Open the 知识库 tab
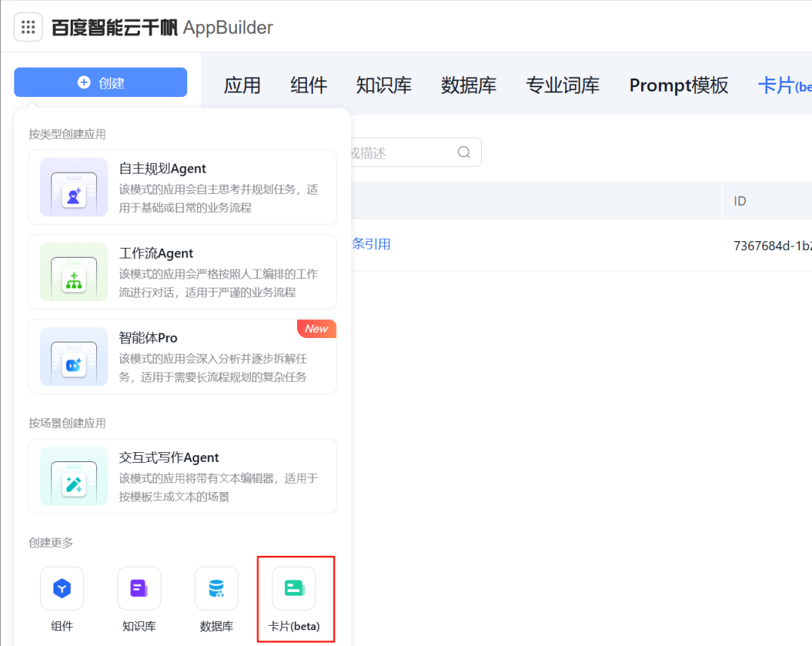The height and width of the screenshot is (646, 812). point(383,86)
